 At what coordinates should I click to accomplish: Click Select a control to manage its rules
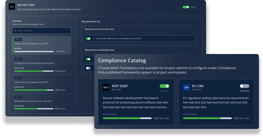(x=28, y=24)
